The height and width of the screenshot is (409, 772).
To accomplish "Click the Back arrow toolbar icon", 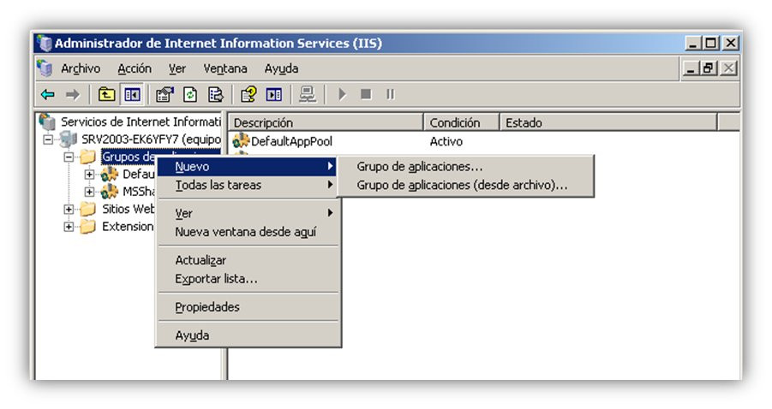I will [x=48, y=94].
